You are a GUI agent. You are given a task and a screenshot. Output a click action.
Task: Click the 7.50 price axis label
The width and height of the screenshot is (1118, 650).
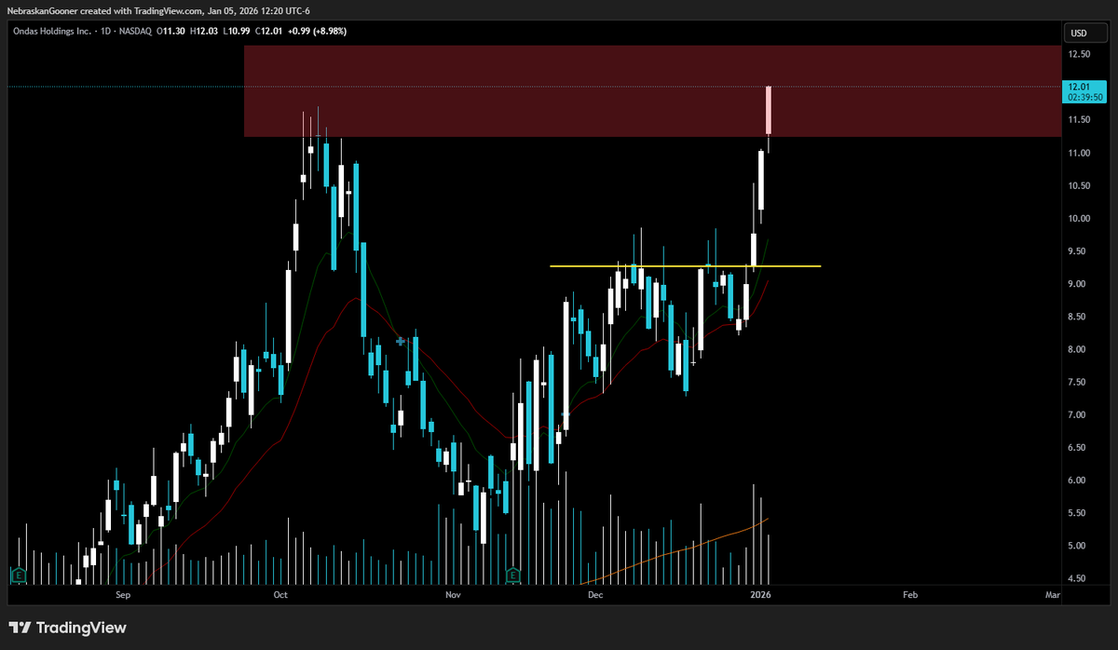pos(1079,382)
